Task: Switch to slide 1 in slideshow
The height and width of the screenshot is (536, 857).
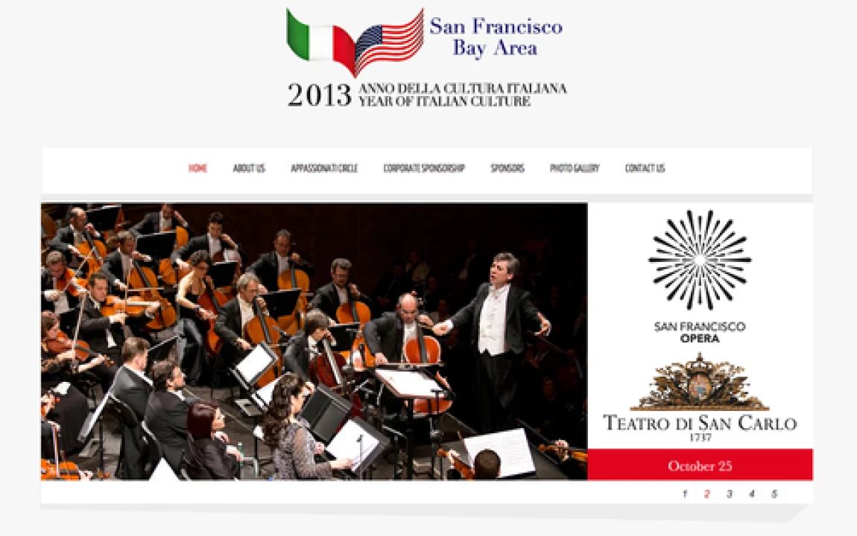Action: (684, 494)
